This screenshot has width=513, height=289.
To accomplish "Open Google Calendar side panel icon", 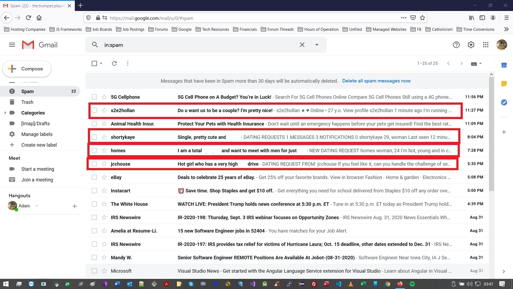I will point(504,65).
